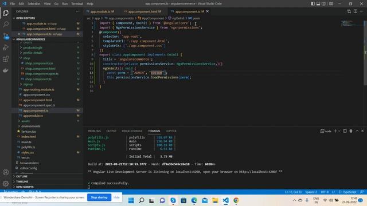
Task: Click Stop sharing button
Action: tap(99, 197)
